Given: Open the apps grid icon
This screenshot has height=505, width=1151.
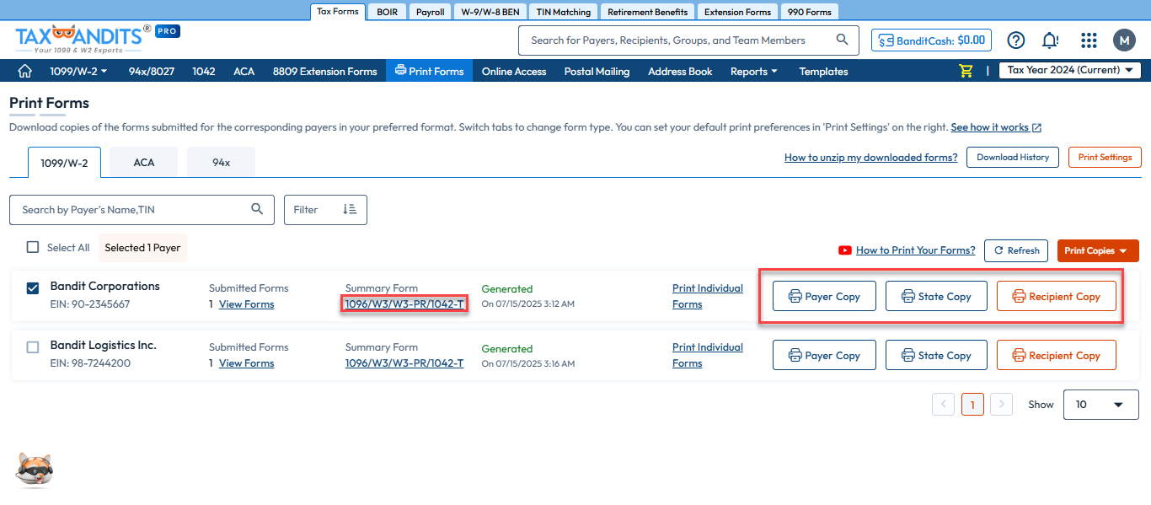Looking at the screenshot, I should tap(1089, 40).
